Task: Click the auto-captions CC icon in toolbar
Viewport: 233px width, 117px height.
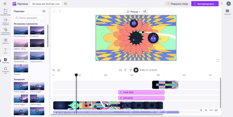Action: pyautogui.click(x=145, y=12)
